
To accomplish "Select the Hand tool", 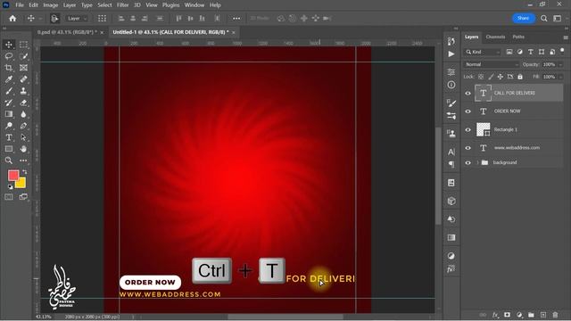I will [x=23, y=149].
